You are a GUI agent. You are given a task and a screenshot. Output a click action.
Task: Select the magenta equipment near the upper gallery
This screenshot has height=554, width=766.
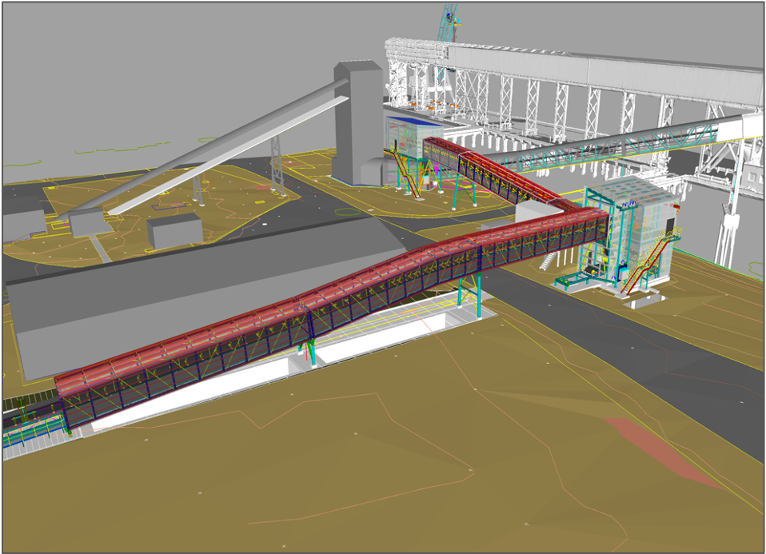click(x=436, y=169)
